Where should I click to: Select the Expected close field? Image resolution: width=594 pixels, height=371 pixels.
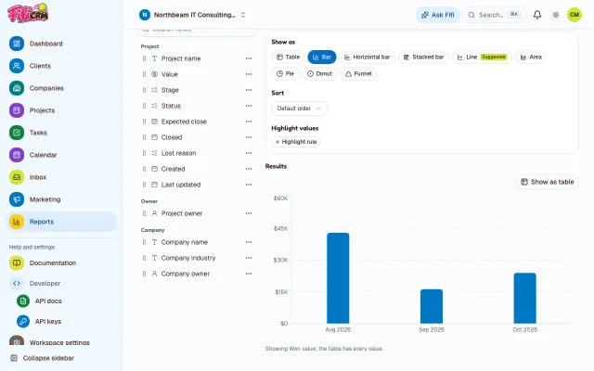[198, 122]
